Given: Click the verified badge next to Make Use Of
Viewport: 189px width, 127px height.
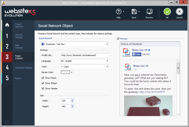Looking at the screenshot, I should pyautogui.click(x=149, y=50).
